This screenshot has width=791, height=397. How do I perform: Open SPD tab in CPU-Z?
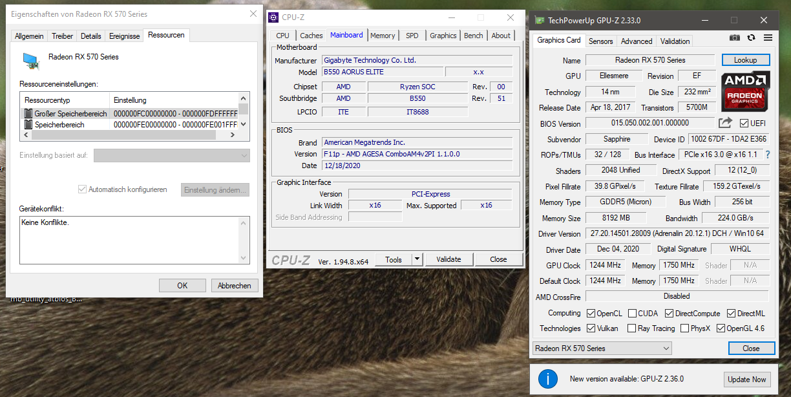[x=412, y=36]
